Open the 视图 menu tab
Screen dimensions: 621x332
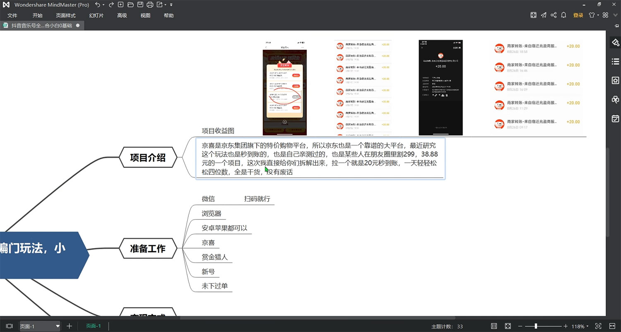(x=145, y=15)
